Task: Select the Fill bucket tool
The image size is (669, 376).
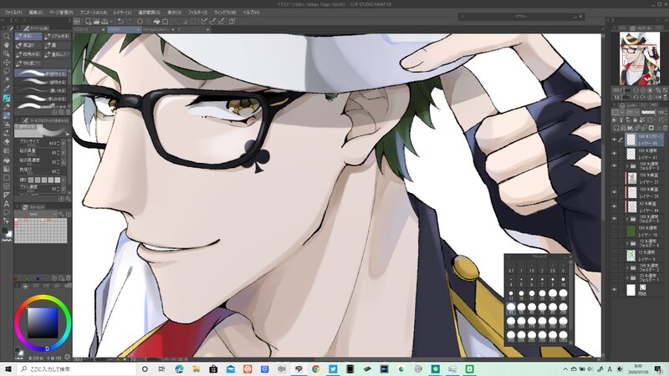Action: (x=7, y=160)
